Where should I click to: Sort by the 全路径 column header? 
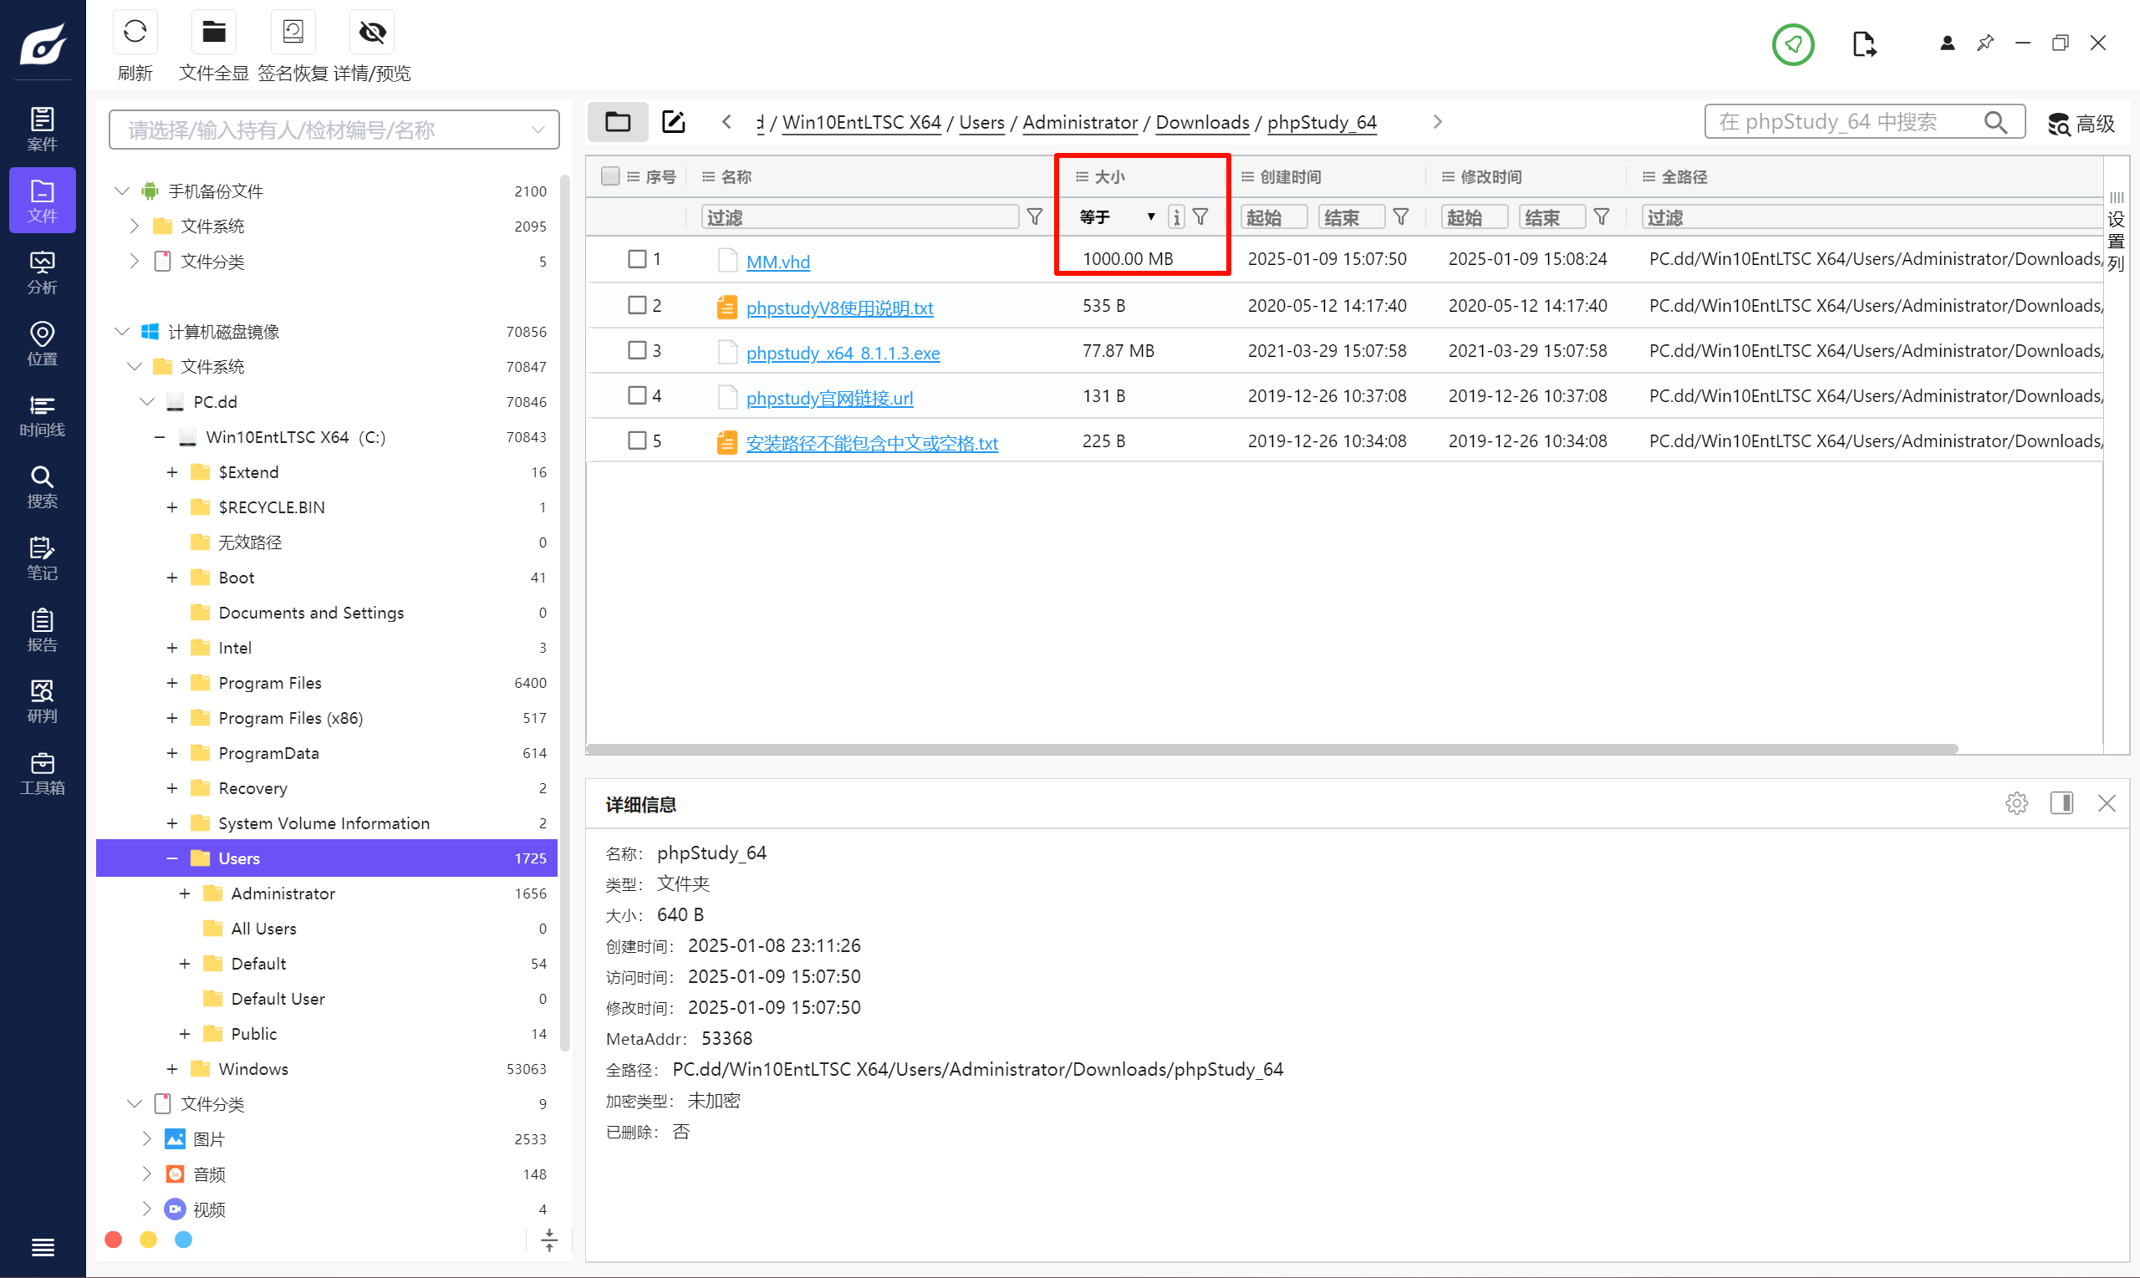pos(1683,176)
